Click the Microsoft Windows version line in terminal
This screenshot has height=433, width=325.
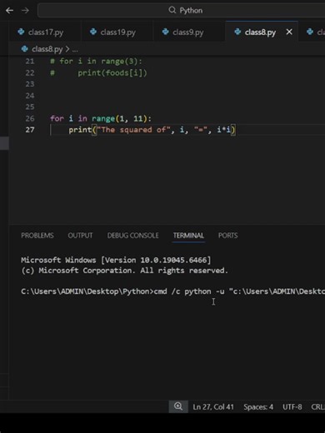coord(116,260)
